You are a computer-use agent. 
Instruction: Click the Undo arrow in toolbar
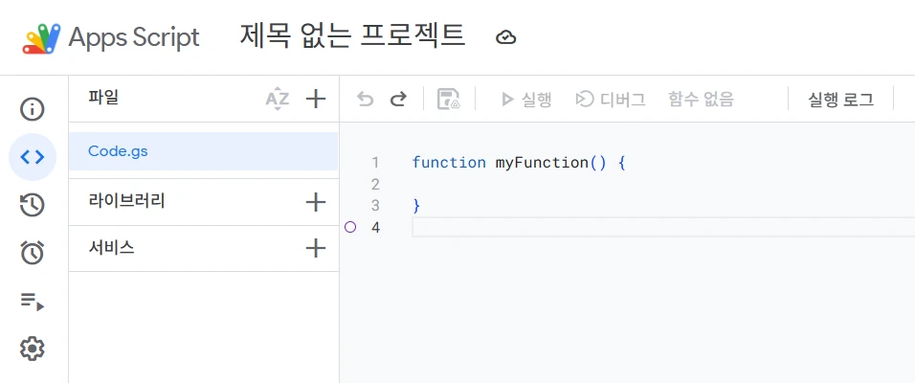pyautogui.click(x=365, y=99)
